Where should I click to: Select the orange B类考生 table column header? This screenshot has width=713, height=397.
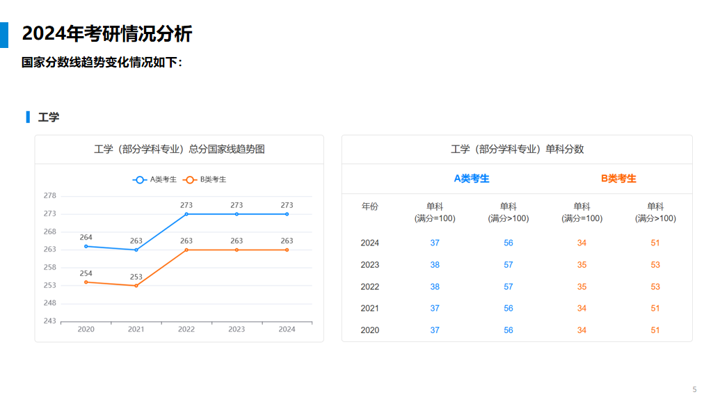pyautogui.click(x=618, y=179)
